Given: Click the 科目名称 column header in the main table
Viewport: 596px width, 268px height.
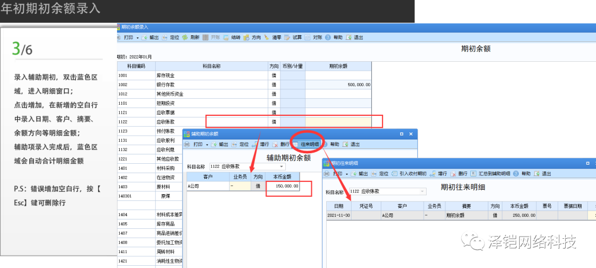Looking at the screenshot, I should [x=212, y=66].
